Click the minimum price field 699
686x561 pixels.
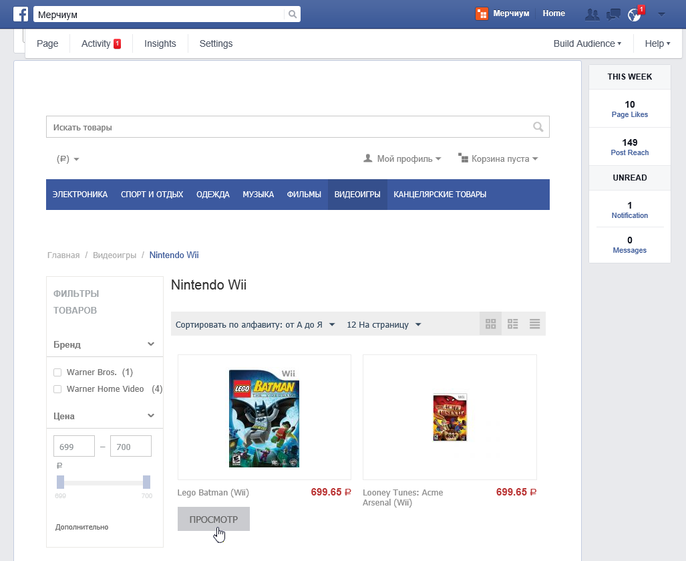[74, 446]
